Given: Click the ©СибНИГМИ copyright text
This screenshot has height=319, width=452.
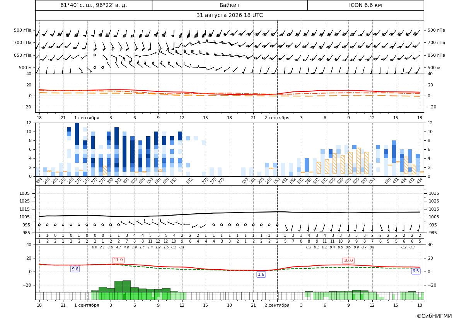Looking at the screenshot, I should point(434,316).
